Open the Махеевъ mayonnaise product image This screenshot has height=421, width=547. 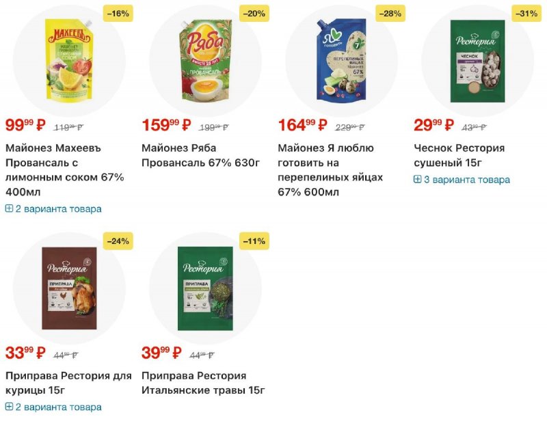pyautogui.click(x=69, y=59)
